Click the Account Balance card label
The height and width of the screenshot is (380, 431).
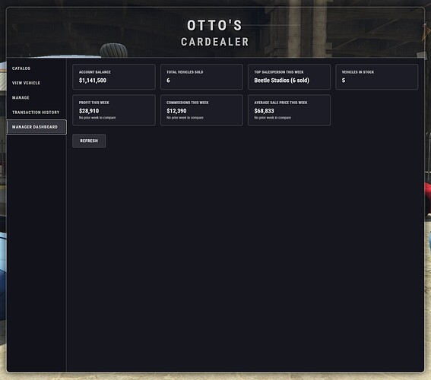click(95, 72)
